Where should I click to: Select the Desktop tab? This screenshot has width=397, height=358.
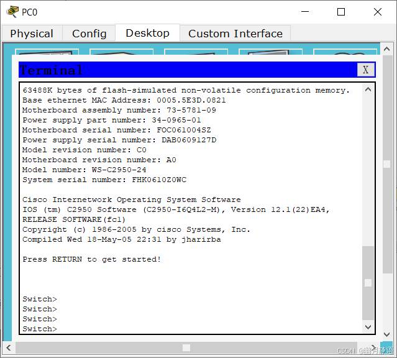coord(148,33)
